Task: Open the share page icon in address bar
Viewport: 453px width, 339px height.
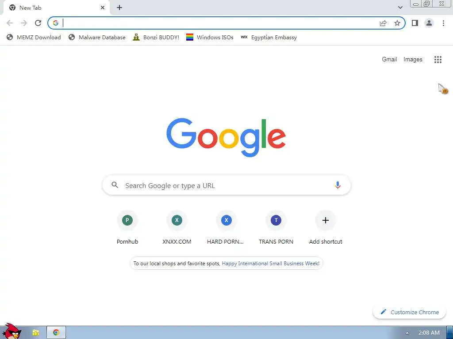Action: pos(383,23)
